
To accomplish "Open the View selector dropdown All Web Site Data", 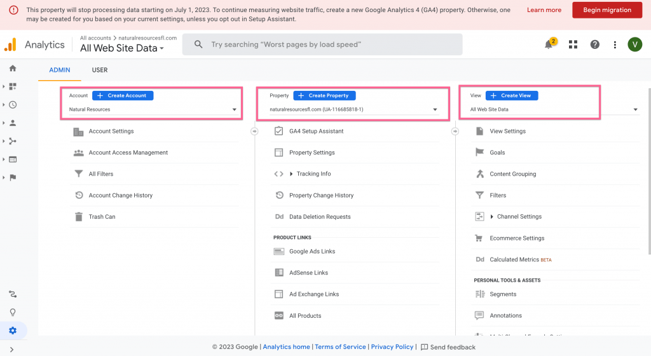I will point(554,109).
